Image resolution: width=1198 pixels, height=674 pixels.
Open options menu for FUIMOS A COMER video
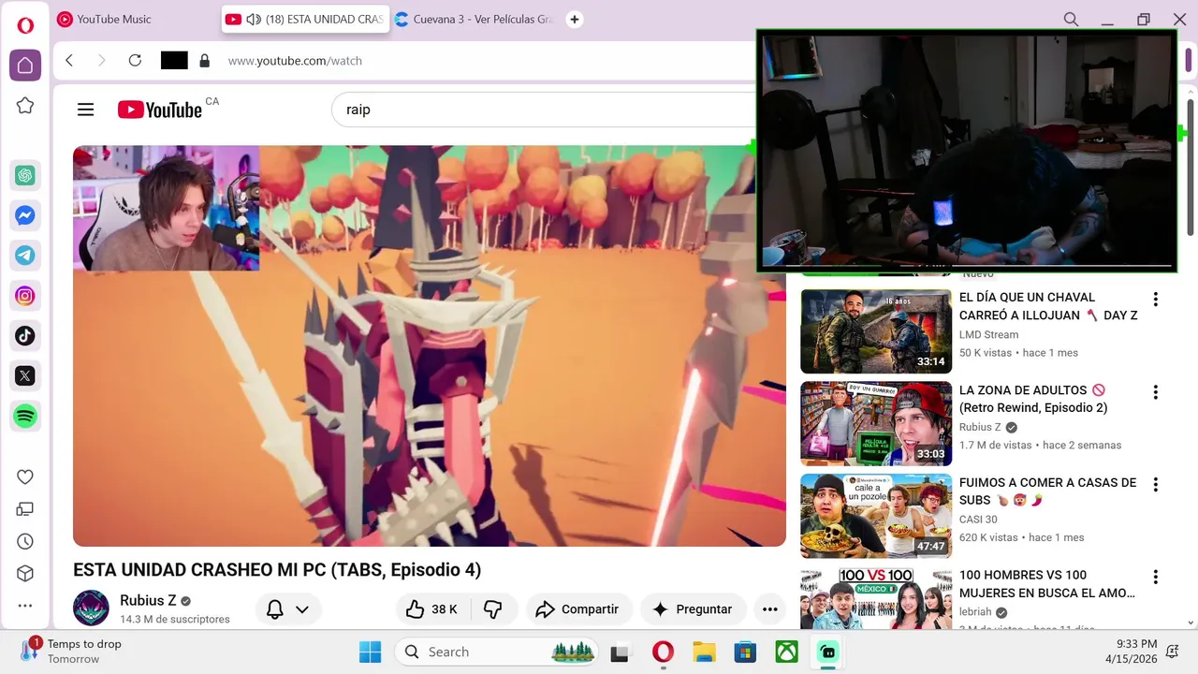click(1156, 485)
